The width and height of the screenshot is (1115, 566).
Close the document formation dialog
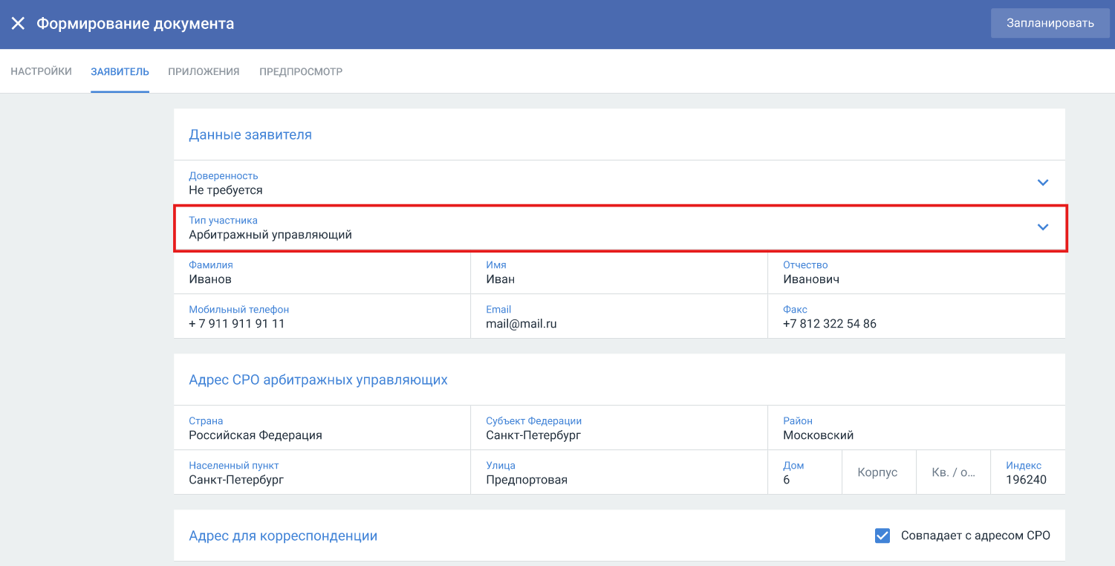(x=18, y=24)
